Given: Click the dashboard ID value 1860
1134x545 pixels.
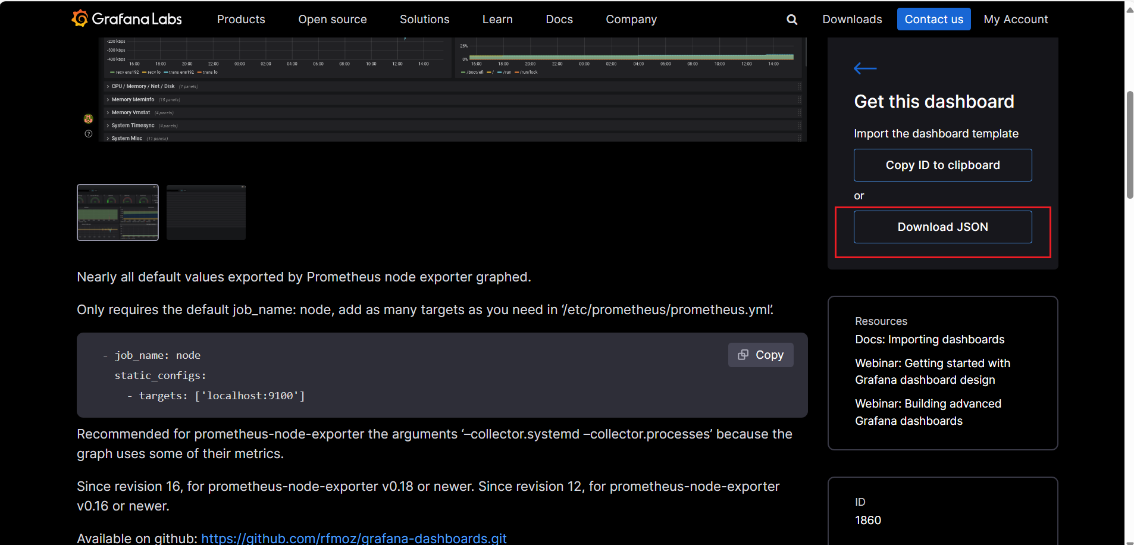Looking at the screenshot, I should click(x=867, y=520).
